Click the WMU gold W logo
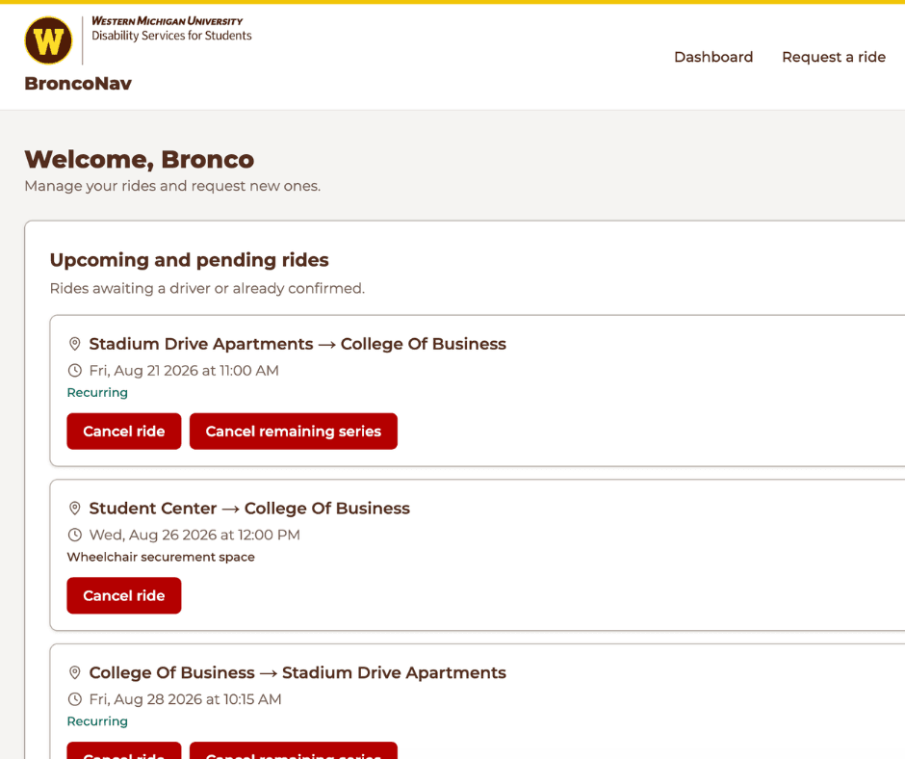Viewport: 905px width, 759px height. pyautogui.click(x=48, y=40)
